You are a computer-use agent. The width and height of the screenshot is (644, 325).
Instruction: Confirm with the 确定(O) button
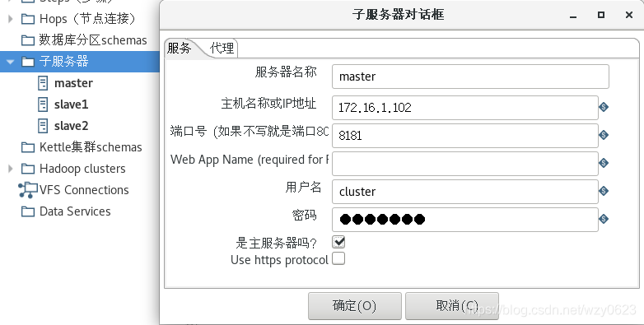[354, 306]
